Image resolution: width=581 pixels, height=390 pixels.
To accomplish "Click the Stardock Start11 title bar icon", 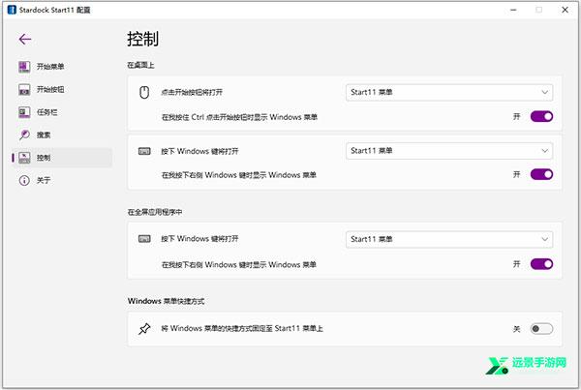I will click(x=12, y=10).
